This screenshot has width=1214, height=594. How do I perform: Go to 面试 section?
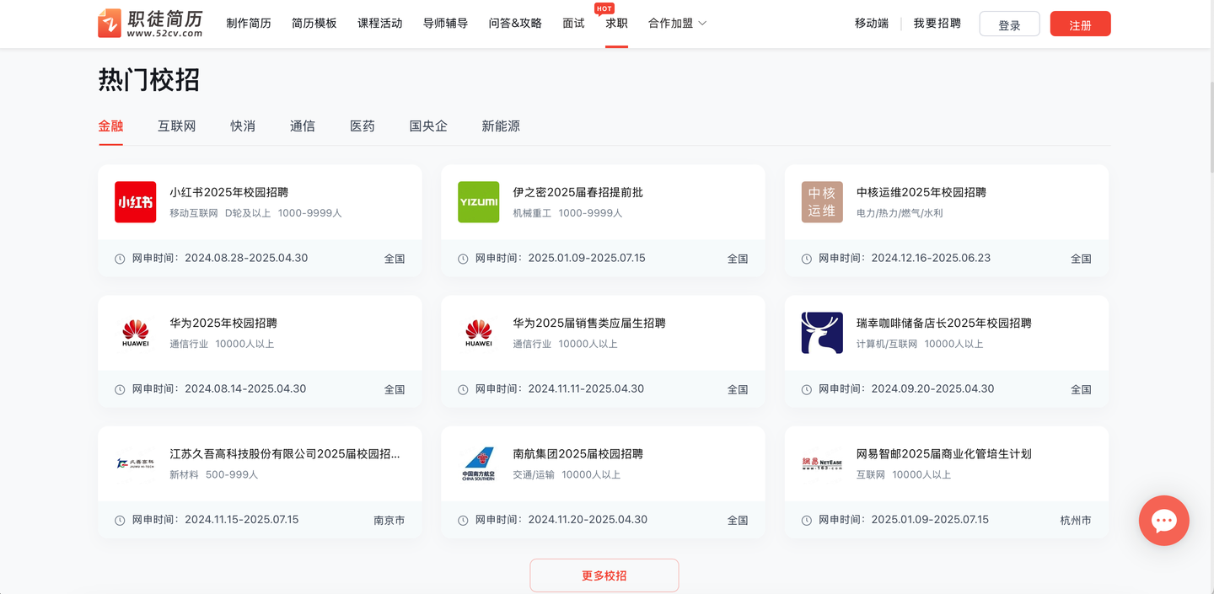click(574, 24)
